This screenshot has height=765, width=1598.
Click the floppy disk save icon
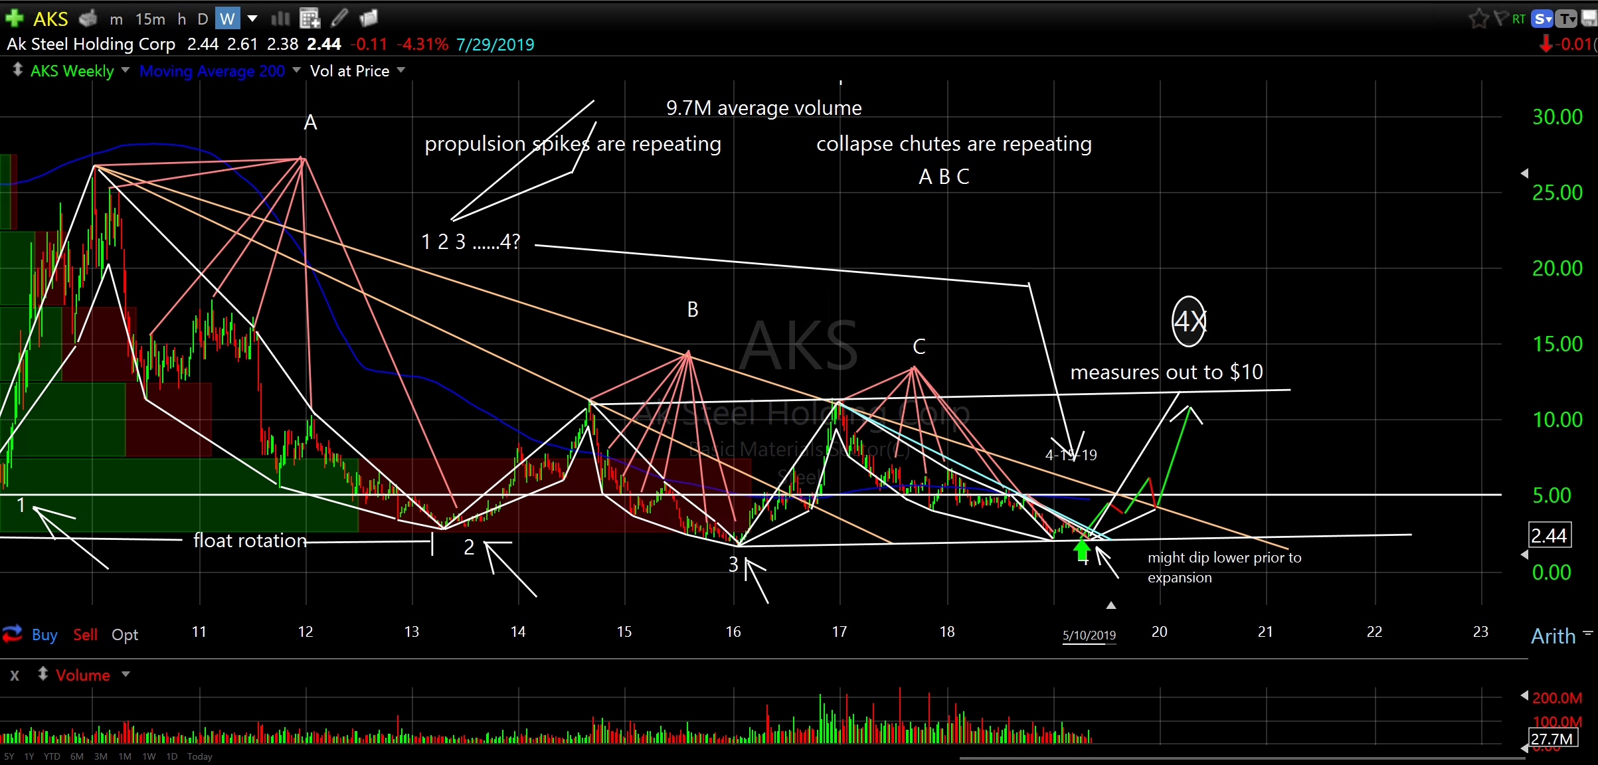tap(1589, 19)
